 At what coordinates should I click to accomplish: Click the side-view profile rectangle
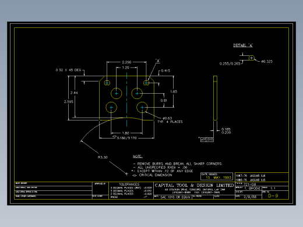click(215, 98)
